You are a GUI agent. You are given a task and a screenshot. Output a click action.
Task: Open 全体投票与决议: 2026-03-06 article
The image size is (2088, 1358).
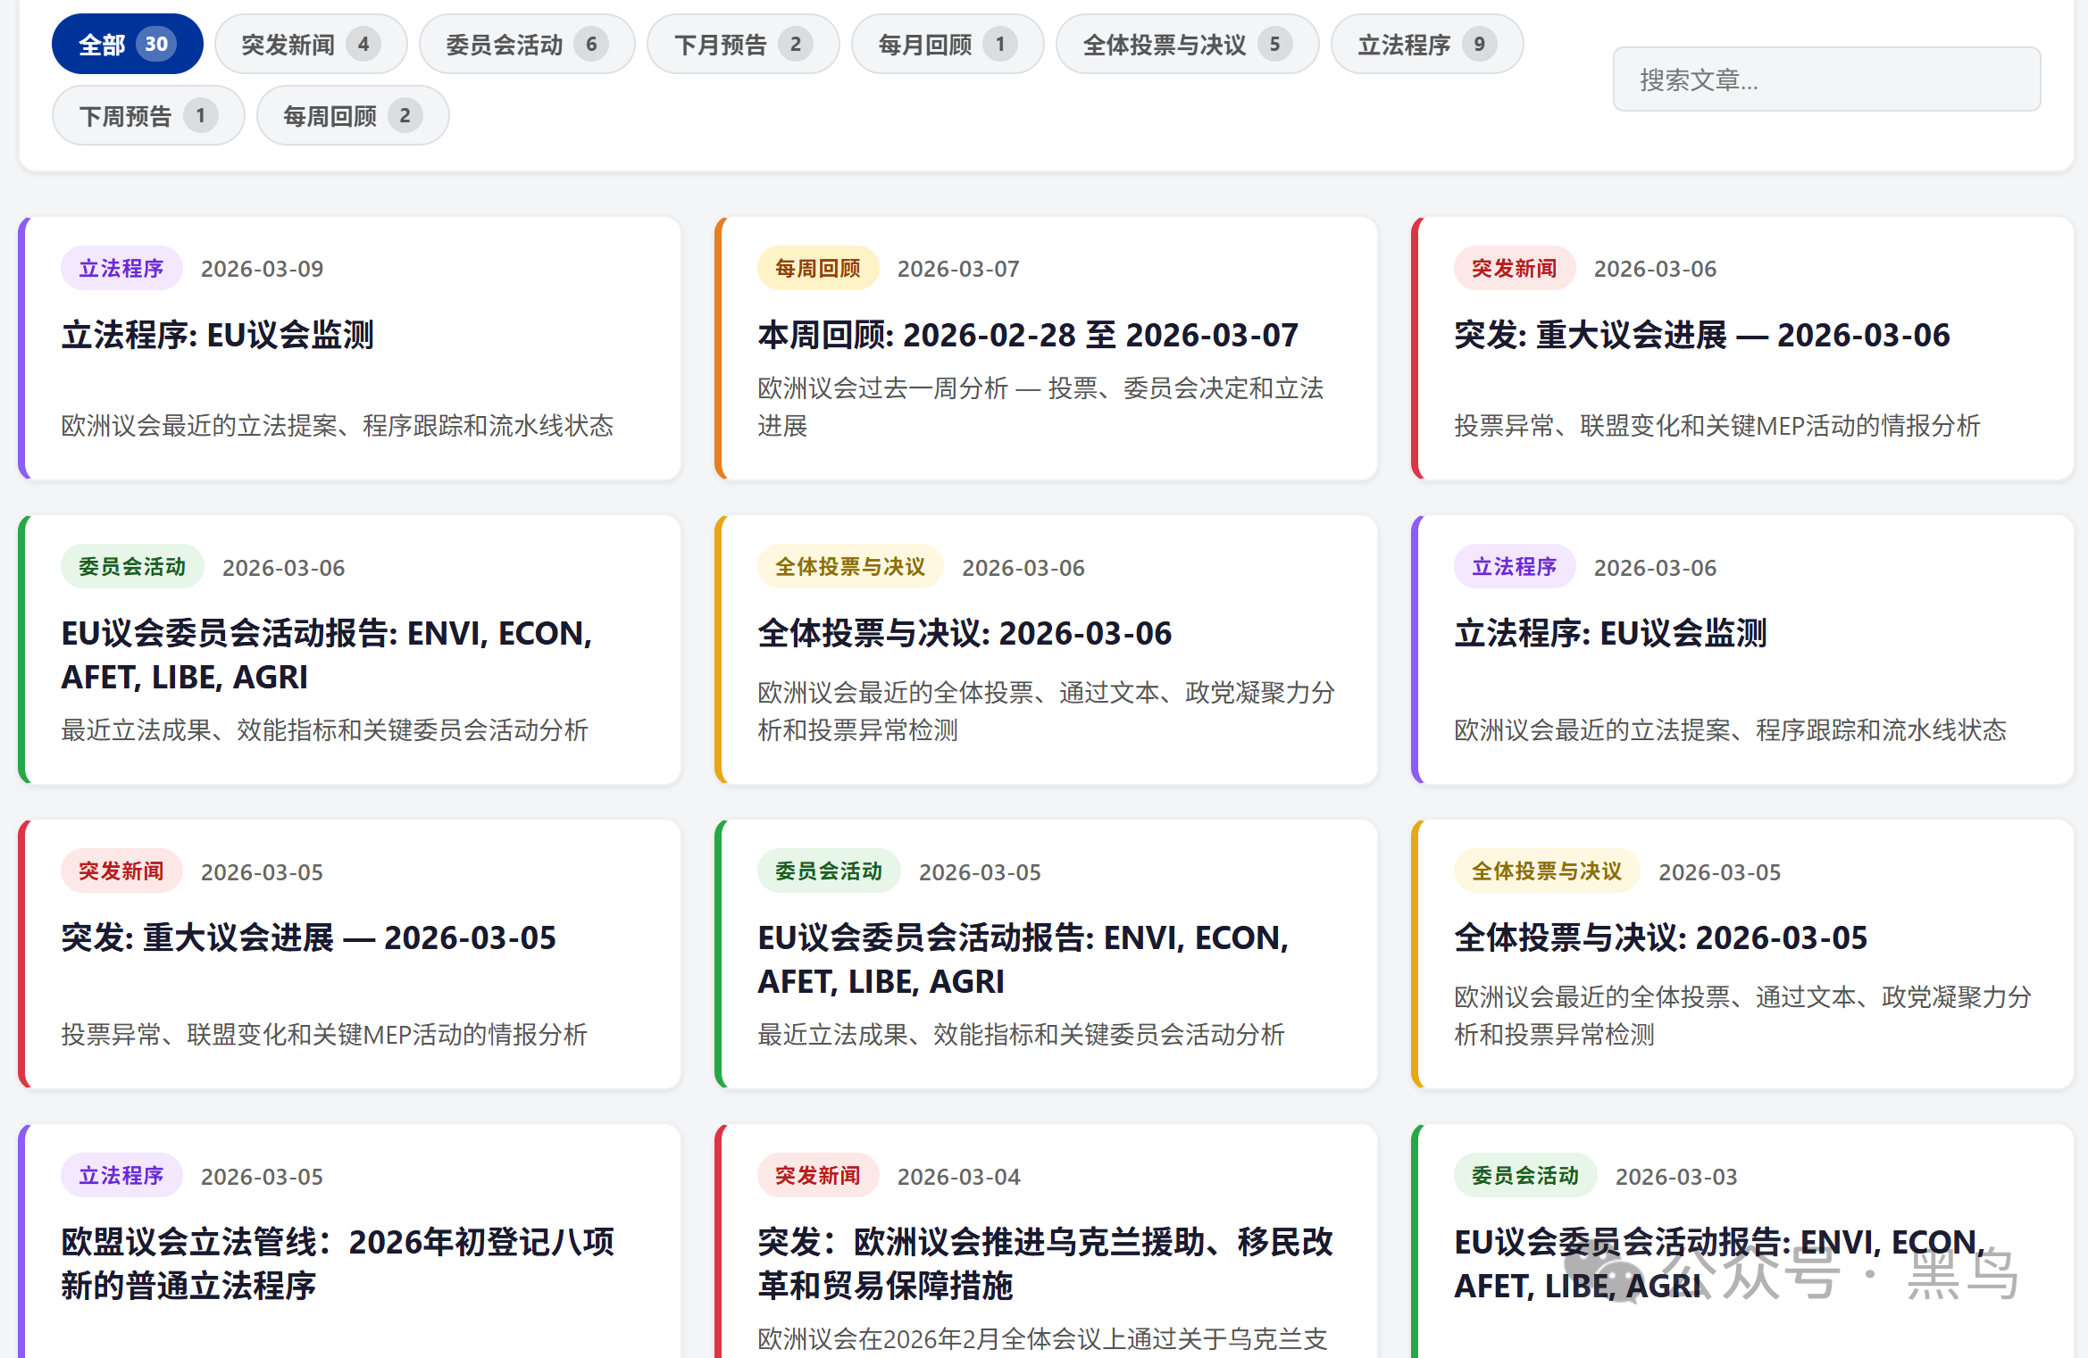(964, 634)
